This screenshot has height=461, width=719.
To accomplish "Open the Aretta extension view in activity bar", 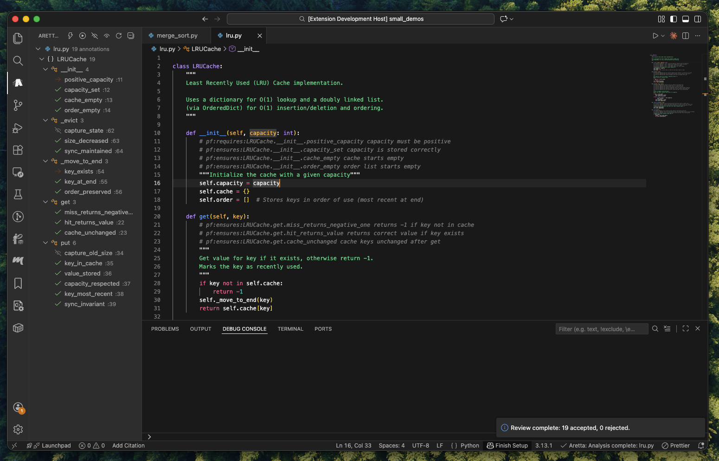I will [18, 83].
